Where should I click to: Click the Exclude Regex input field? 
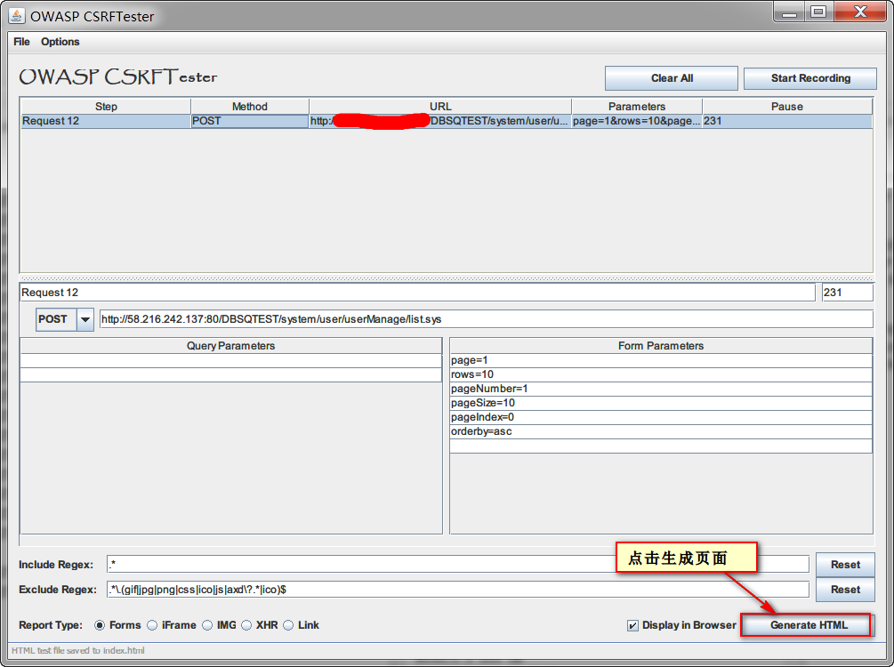[458, 590]
